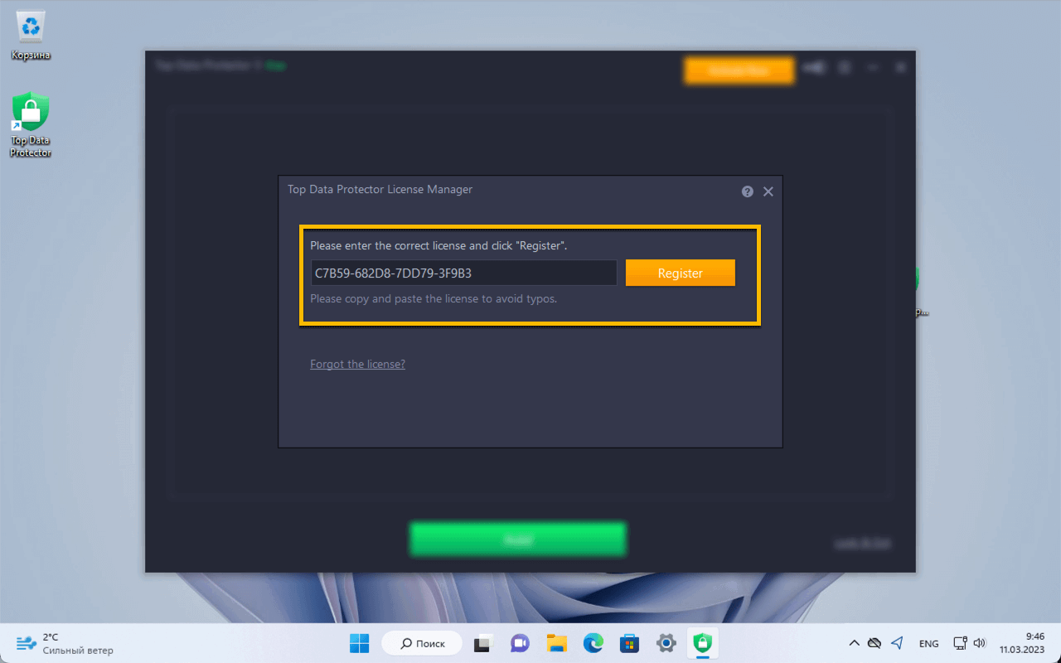Click the OneDrive cloud tray icon

[x=874, y=643]
